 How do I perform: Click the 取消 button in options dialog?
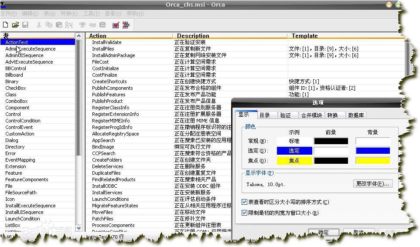point(359,232)
